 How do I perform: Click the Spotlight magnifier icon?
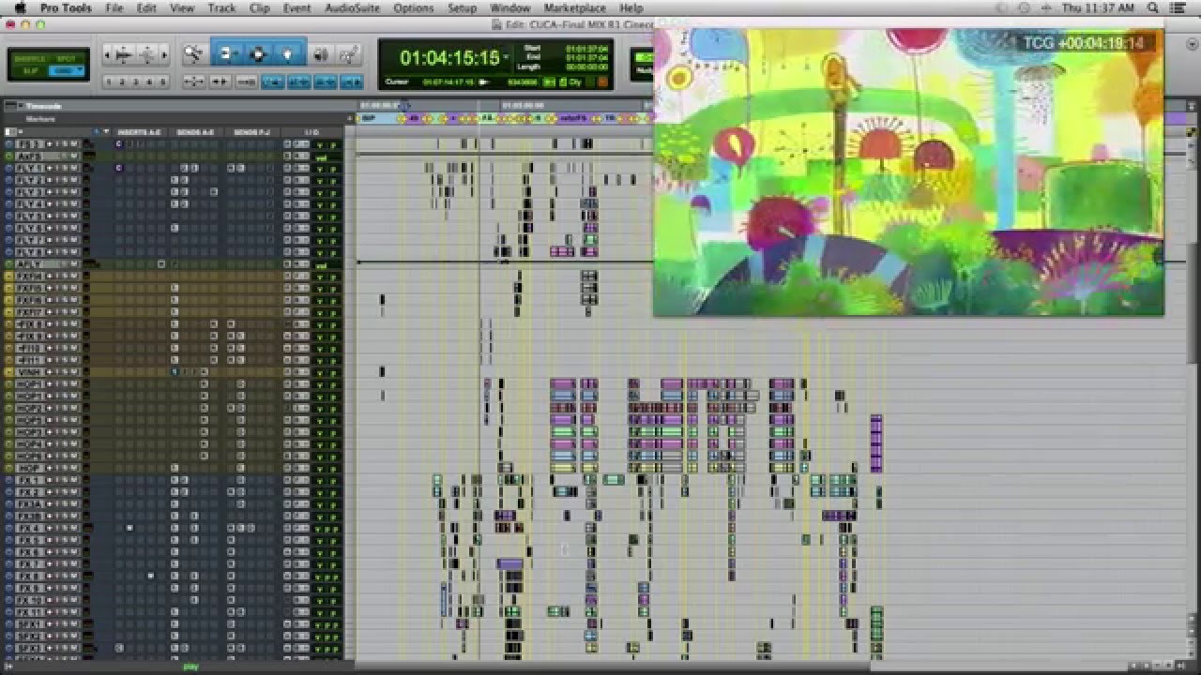tap(1152, 7)
